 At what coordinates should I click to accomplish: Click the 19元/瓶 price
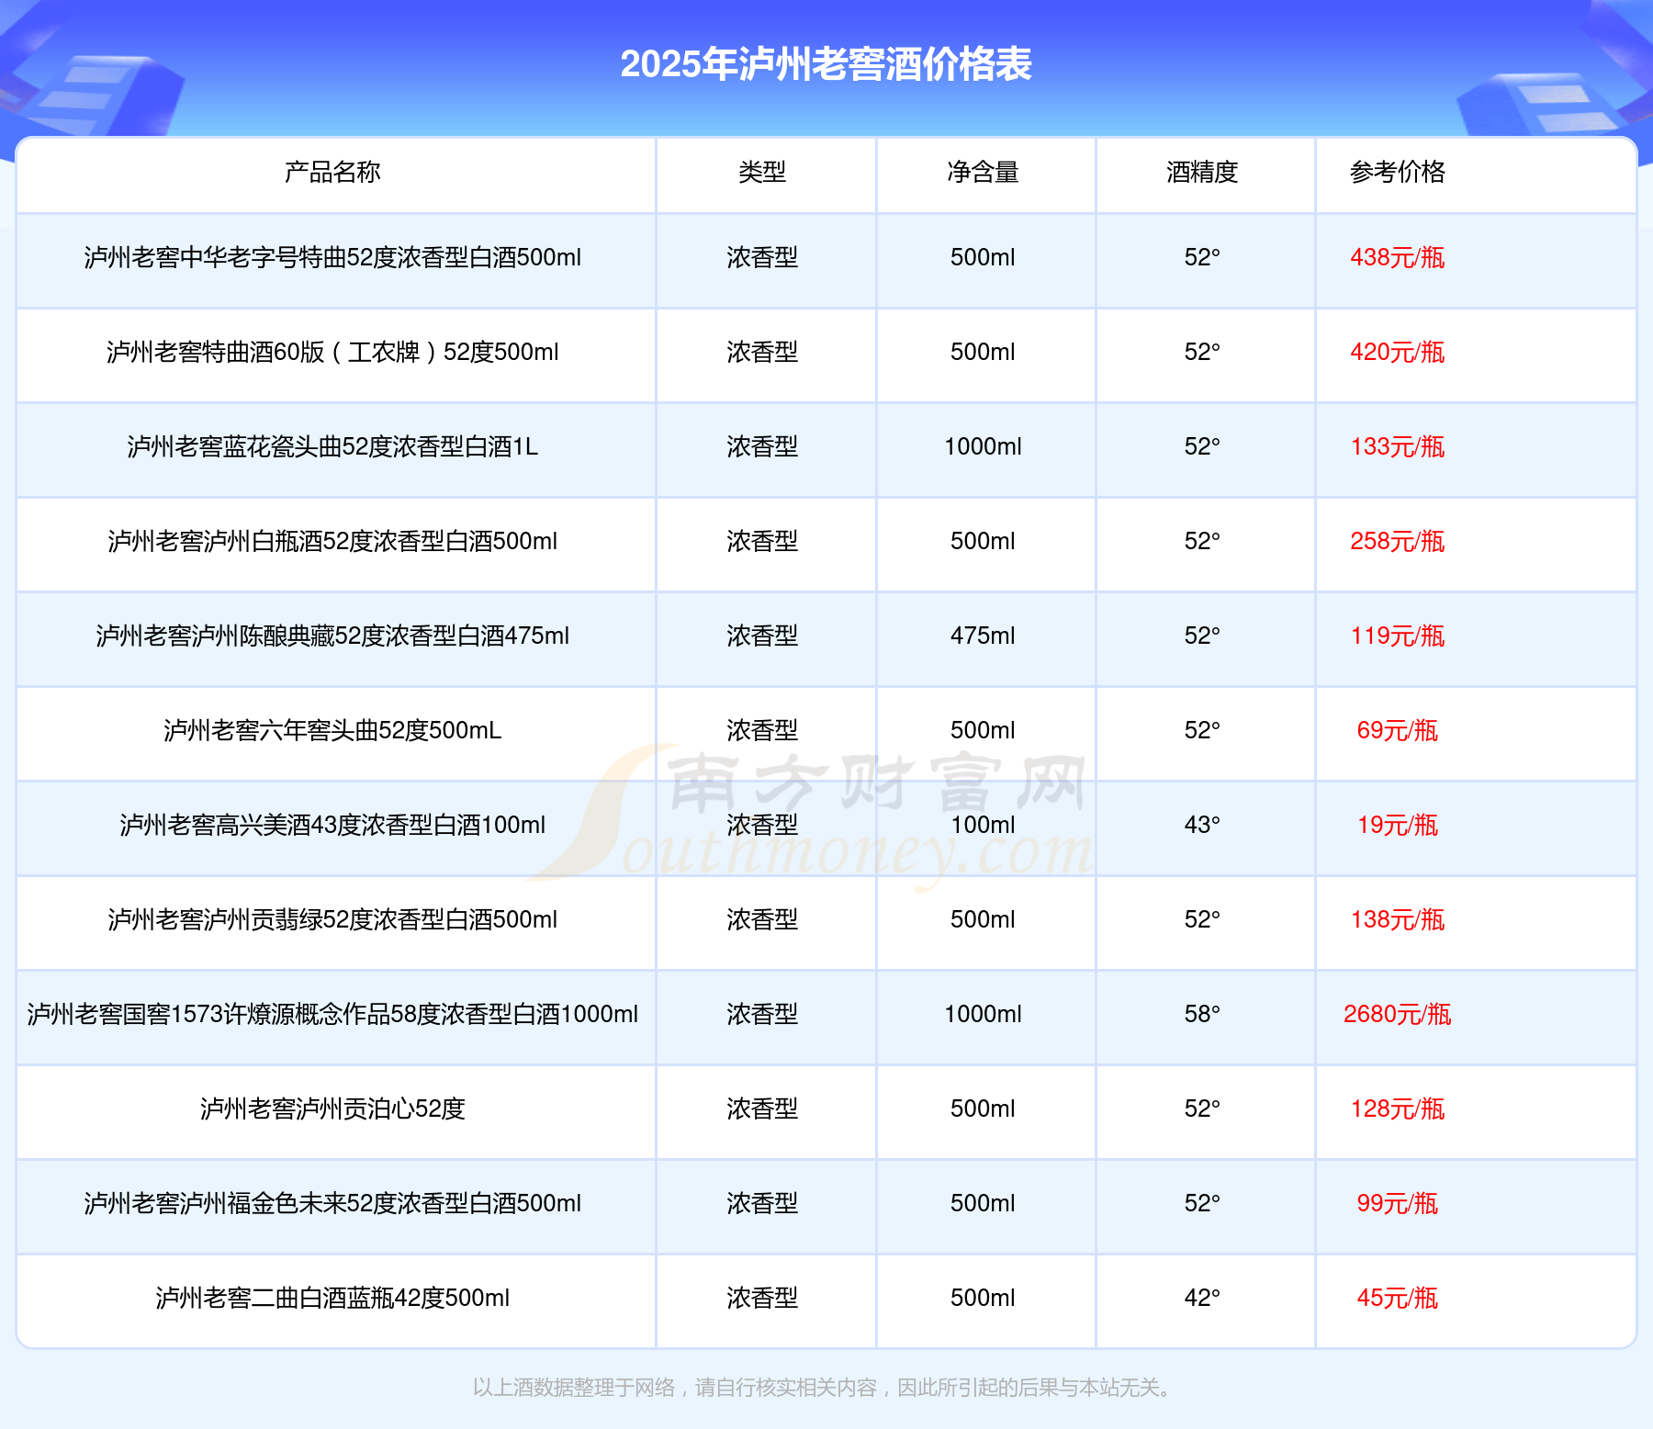click(x=1398, y=825)
